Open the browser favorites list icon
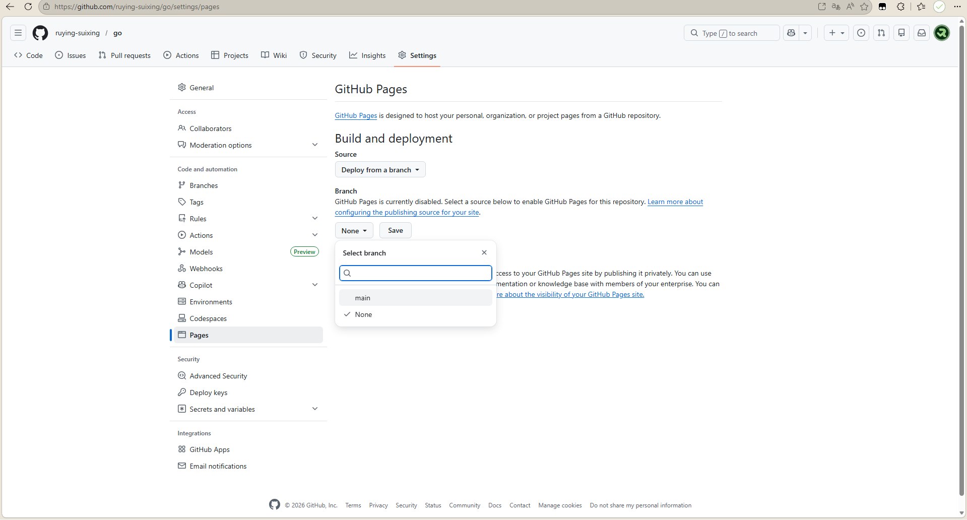Image resolution: width=967 pixels, height=520 pixels. 921,7
